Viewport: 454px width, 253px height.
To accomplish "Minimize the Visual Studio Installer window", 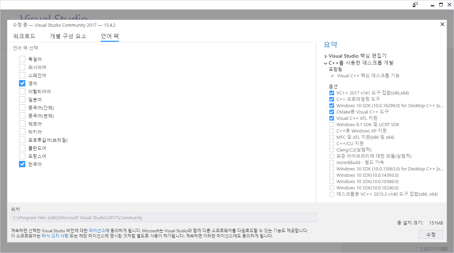I will (433, 5).
